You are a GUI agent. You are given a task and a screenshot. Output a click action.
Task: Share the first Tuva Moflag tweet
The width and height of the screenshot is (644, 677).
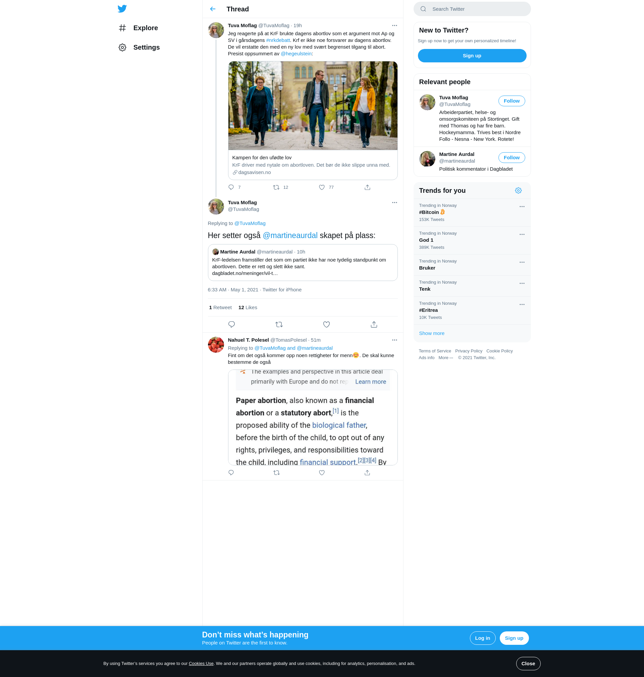point(367,187)
